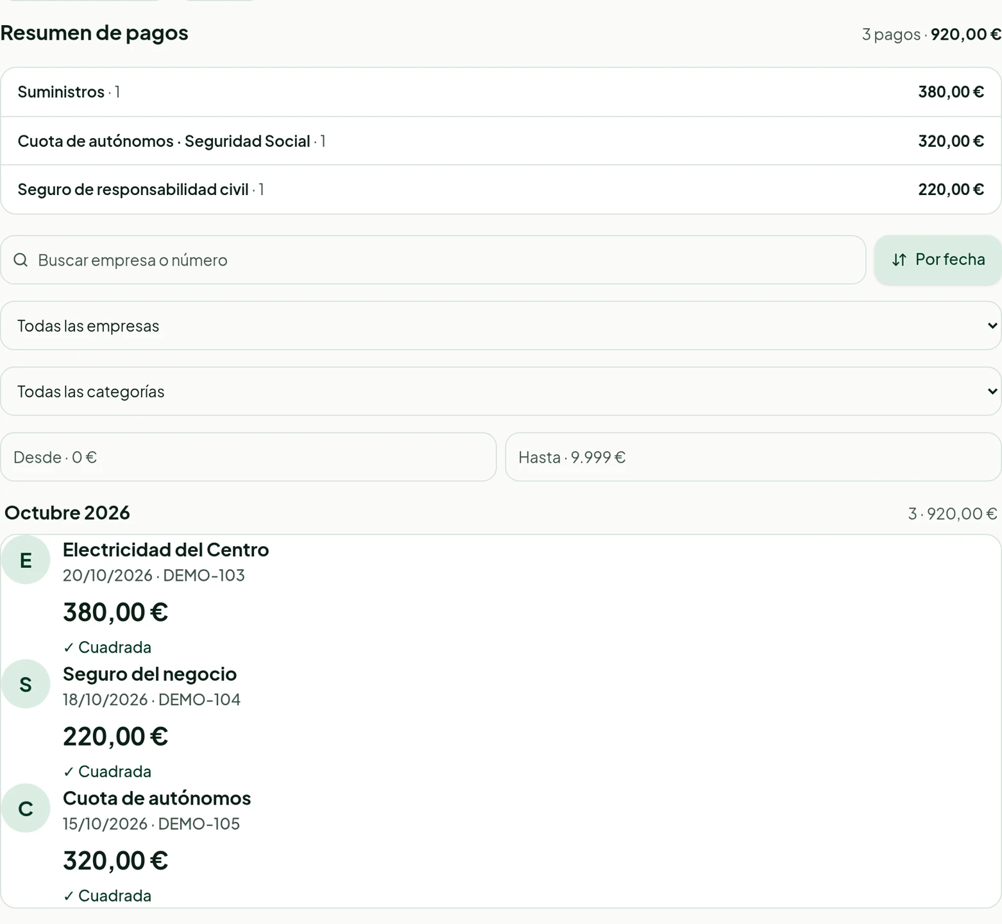Click the C avatar for Cuota de autónomos

pyautogui.click(x=26, y=809)
